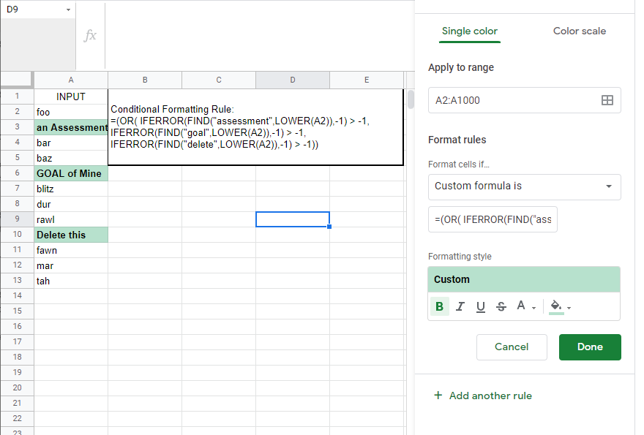The height and width of the screenshot is (435, 644).
Task: Click the 'Delete this' cell
Action: pyautogui.click(x=71, y=235)
